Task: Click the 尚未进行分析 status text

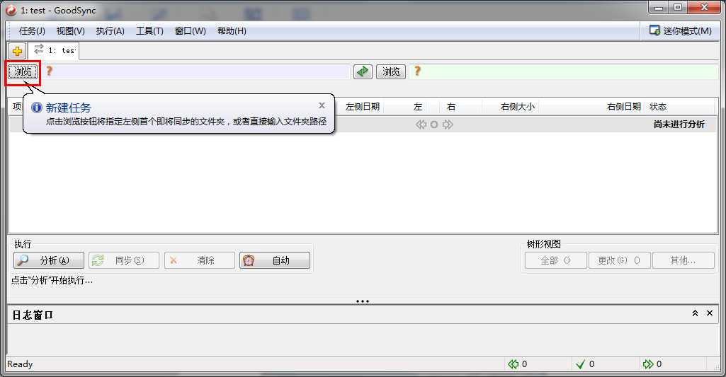Action: tap(679, 124)
